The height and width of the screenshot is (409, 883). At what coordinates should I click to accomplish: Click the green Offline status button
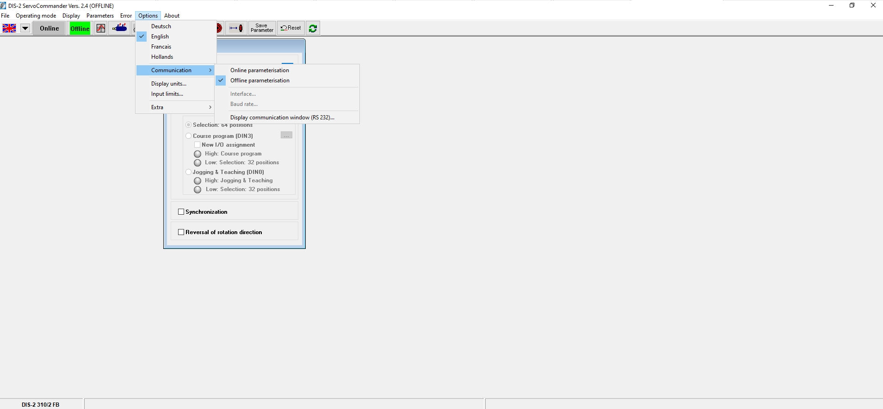point(80,28)
